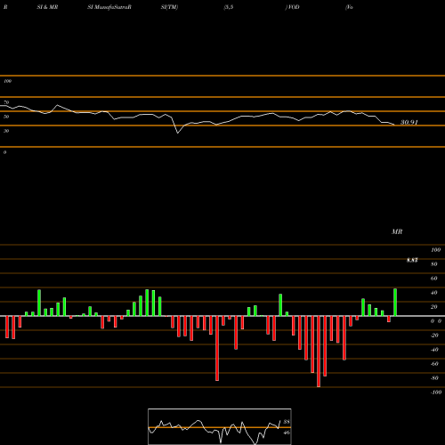Click the 70 label on the RSI axis
The height and width of the screenshot is (445, 445).
tap(6, 102)
